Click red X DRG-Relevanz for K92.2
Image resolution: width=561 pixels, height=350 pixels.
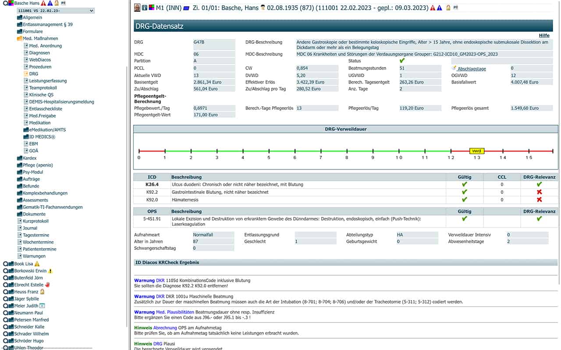[539, 192]
